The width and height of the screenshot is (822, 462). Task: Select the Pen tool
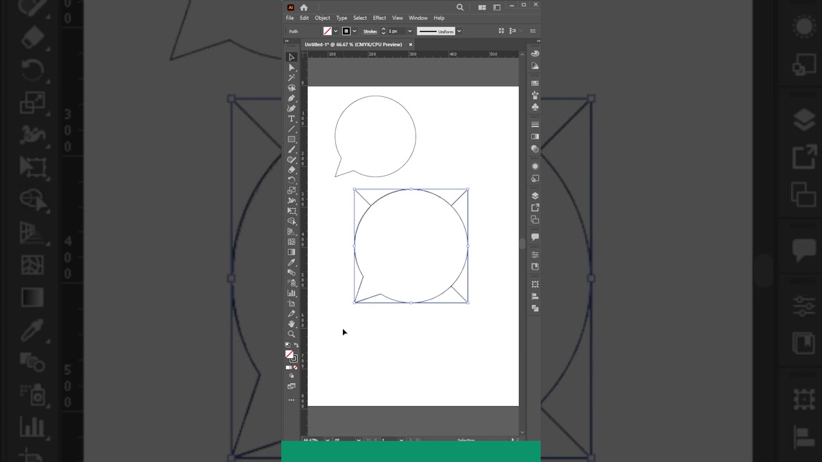(x=292, y=98)
